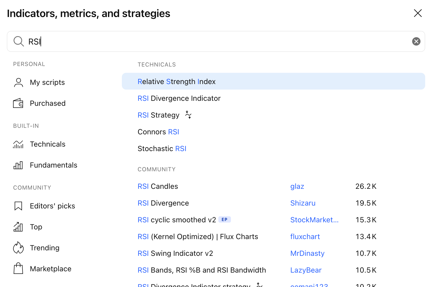Open My scripts section
This screenshot has height=287, width=432.
click(47, 82)
